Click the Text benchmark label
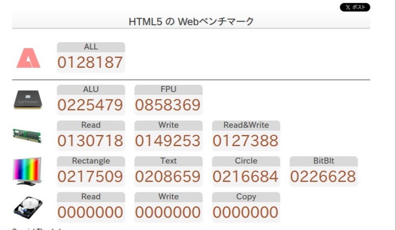 [x=168, y=161]
